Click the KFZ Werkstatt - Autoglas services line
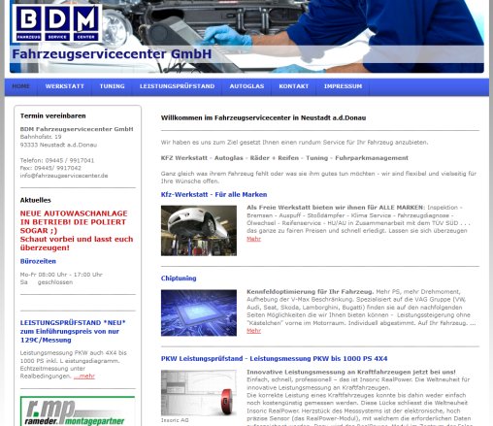This screenshot has width=493, height=426. pos(284,158)
